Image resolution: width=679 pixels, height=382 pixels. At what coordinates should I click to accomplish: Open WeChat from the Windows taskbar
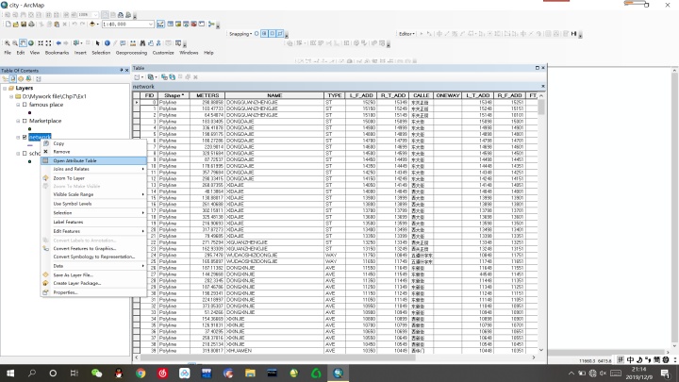96,373
